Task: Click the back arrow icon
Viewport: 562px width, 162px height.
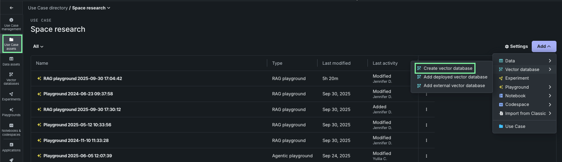Action: (x=11, y=8)
